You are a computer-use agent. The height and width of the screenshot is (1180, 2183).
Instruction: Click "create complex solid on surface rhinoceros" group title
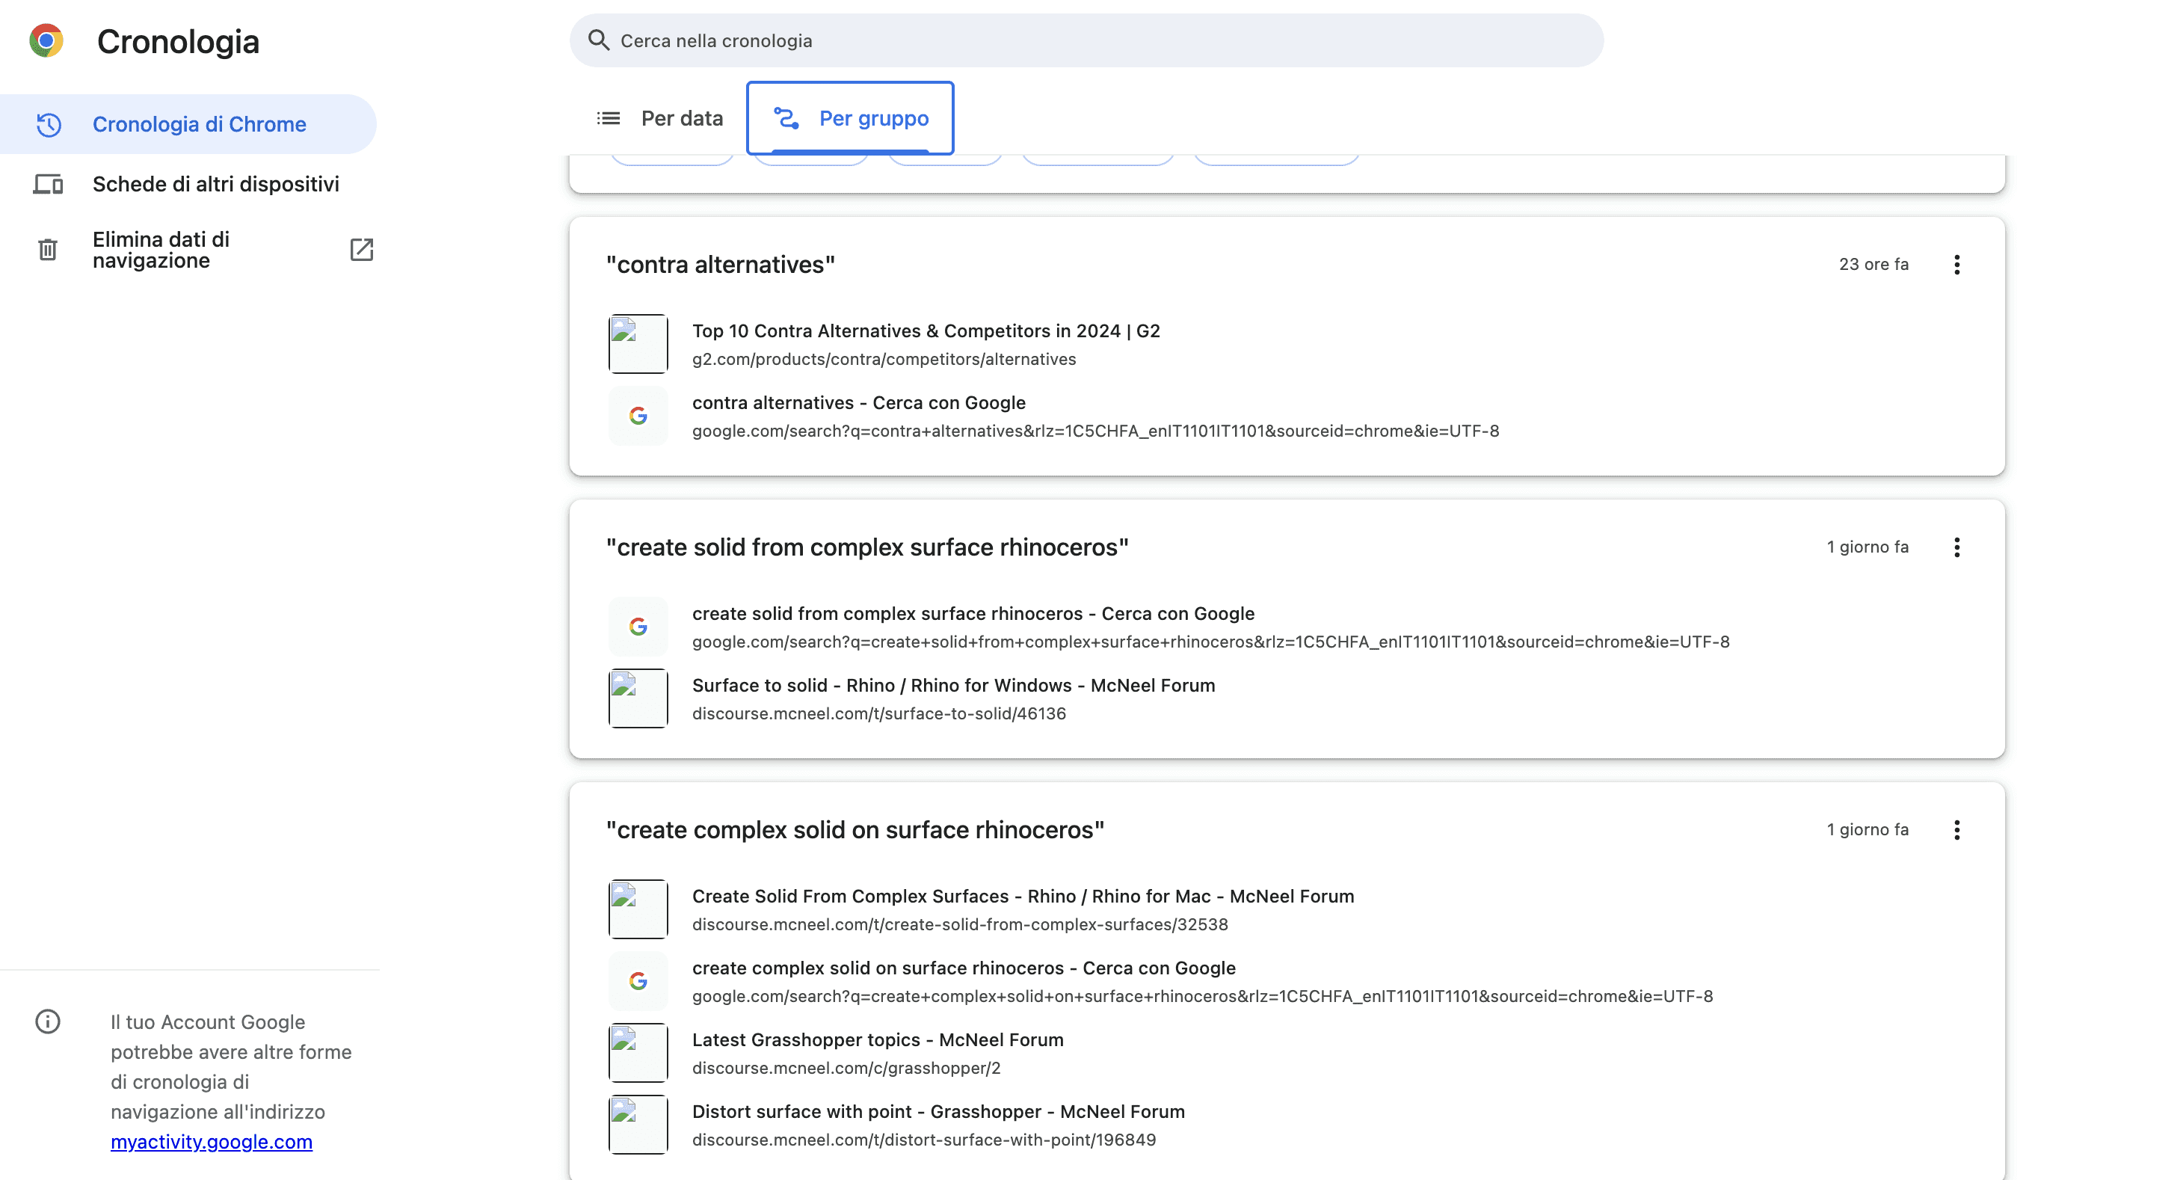pos(855,830)
